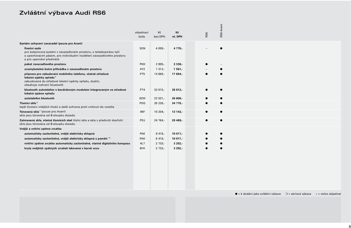Select order code PDJ

coord(142,120)
